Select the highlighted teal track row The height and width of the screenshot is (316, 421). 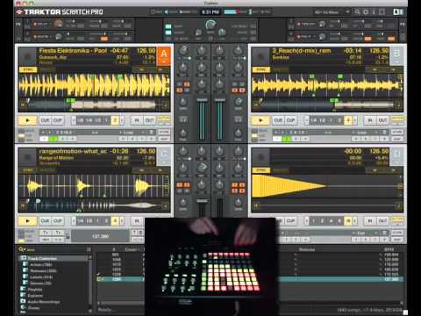coord(250,279)
